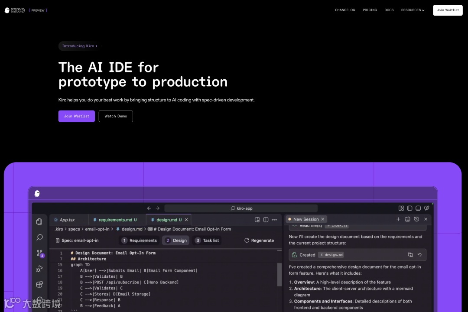The height and width of the screenshot is (312, 468).
Task: Select the Design step
Action: (176, 240)
